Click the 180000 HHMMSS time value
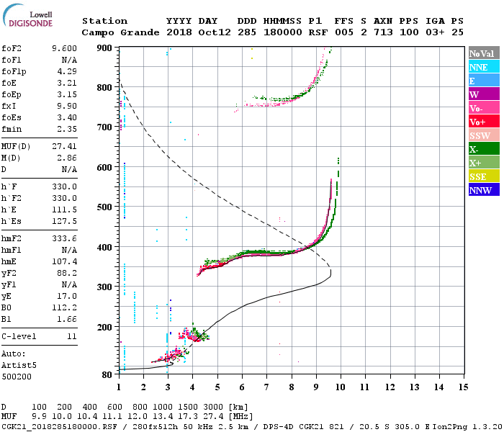This screenshot has height=432, width=504. [282, 32]
